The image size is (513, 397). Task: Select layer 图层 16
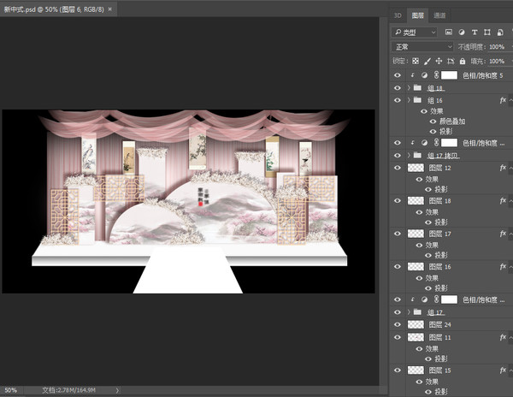pyautogui.click(x=439, y=267)
